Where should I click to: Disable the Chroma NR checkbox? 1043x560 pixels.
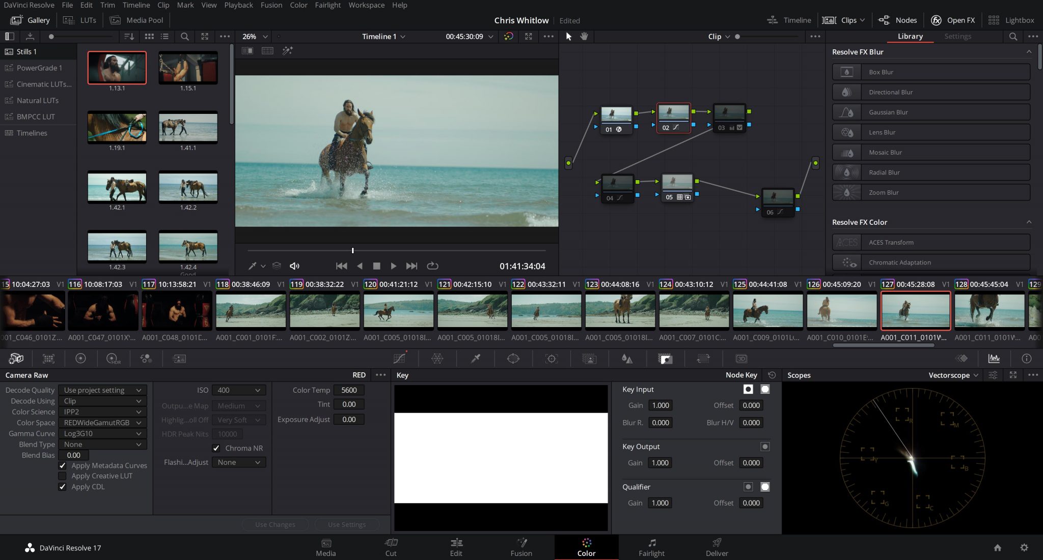tap(216, 448)
